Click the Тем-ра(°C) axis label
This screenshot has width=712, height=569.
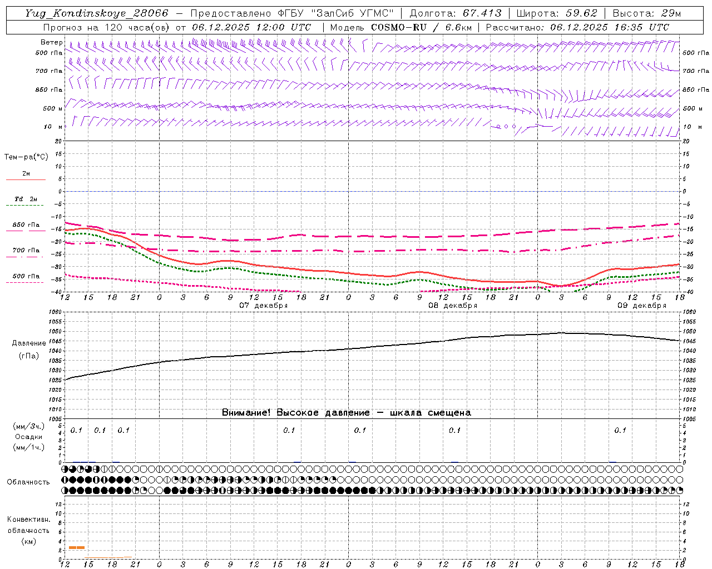coord(26,157)
